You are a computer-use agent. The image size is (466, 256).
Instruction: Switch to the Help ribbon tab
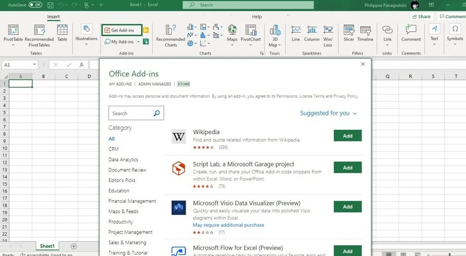click(x=257, y=17)
